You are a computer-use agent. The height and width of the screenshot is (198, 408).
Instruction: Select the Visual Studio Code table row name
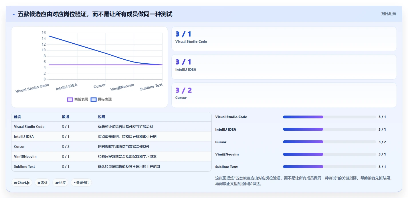pyautogui.click(x=29, y=127)
